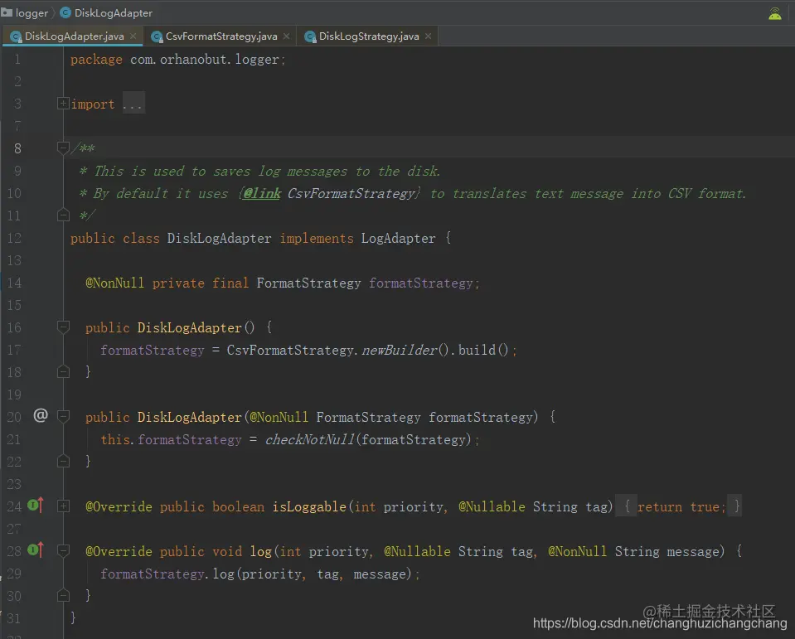This screenshot has width=795, height=639.
Task: Collapse the Javadoc comment at line 8
Action: tap(63, 148)
